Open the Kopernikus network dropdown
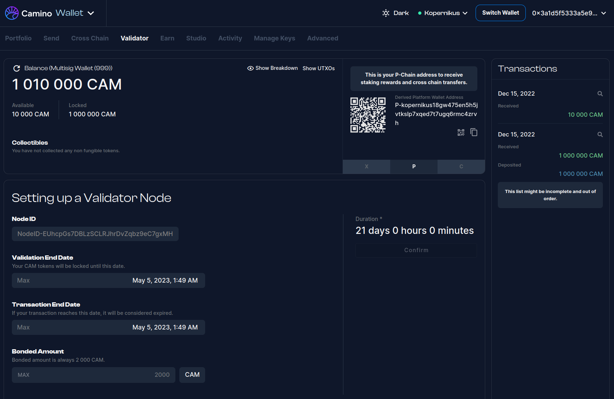The image size is (614, 399). pos(443,13)
